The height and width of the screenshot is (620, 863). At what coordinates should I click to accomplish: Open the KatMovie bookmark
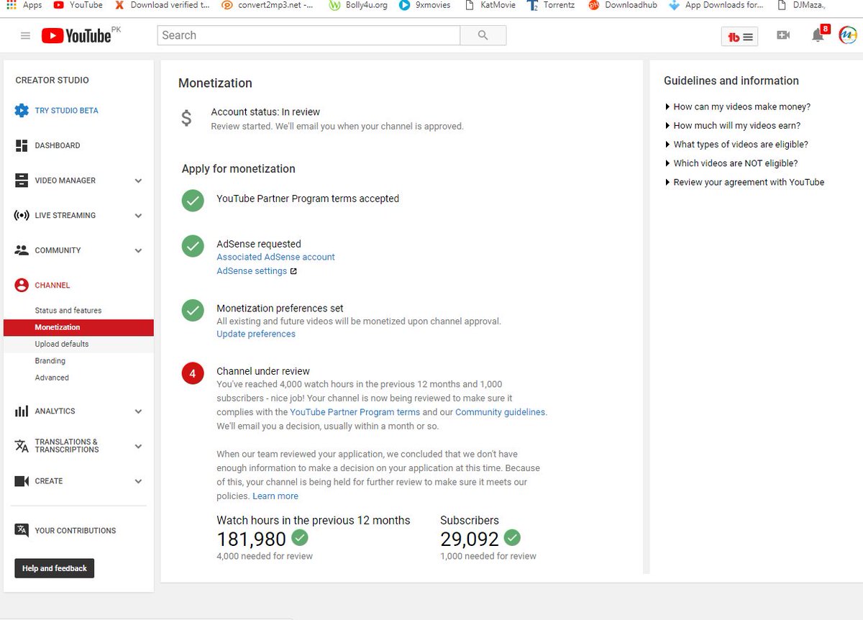click(490, 5)
